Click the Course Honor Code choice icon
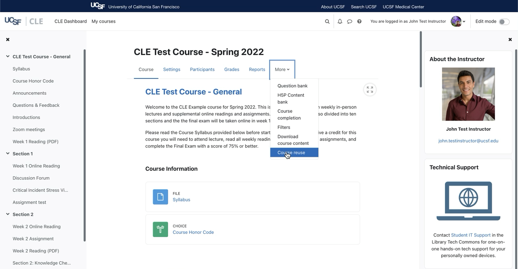 (x=160, y=229)
